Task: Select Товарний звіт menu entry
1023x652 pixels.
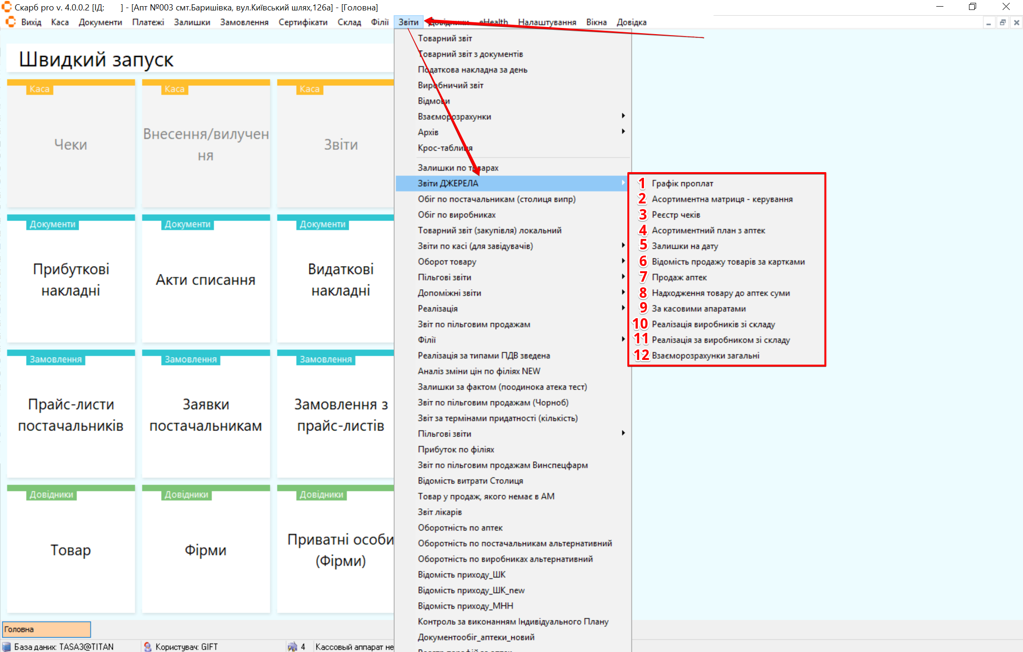Action: tap(444, 38)
